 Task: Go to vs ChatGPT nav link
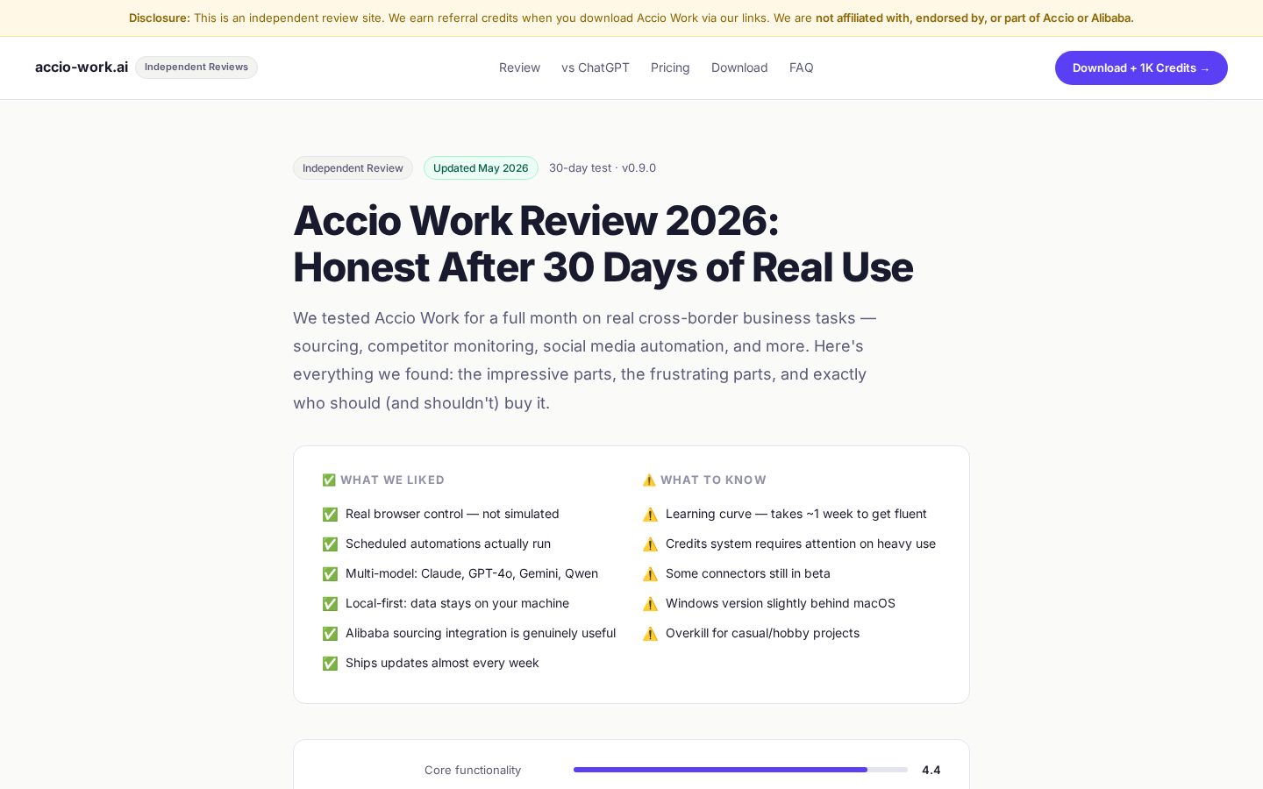pos(596,68)
